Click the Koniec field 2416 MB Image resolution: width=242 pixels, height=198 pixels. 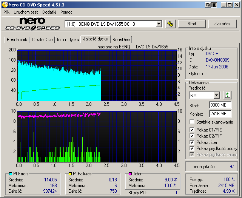220,114
